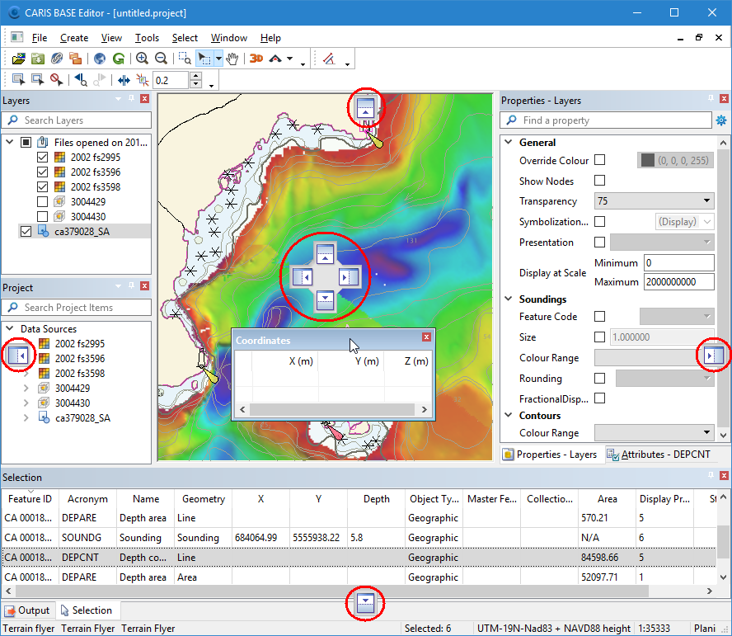732x636 pixels.
Task: Uncheck the 2002 fs2995 layer checkbox
Action: pos(43,158)
